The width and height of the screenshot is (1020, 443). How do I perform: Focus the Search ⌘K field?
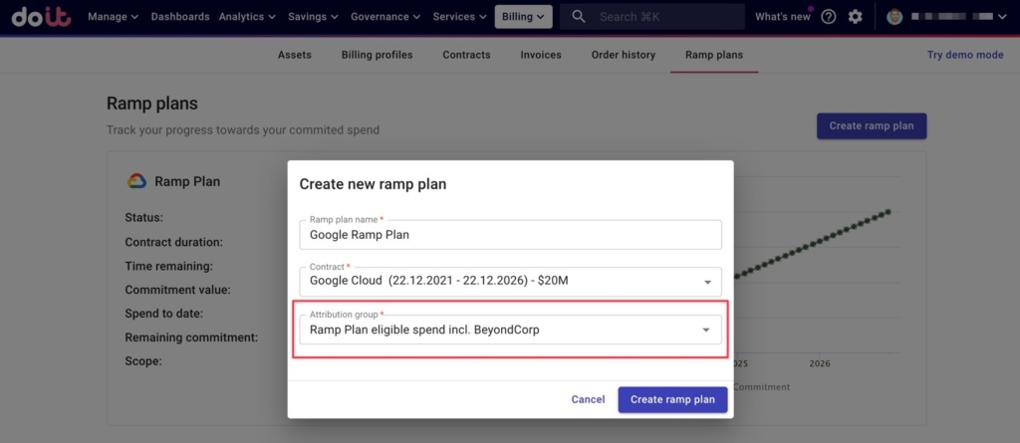coord(652,16)
